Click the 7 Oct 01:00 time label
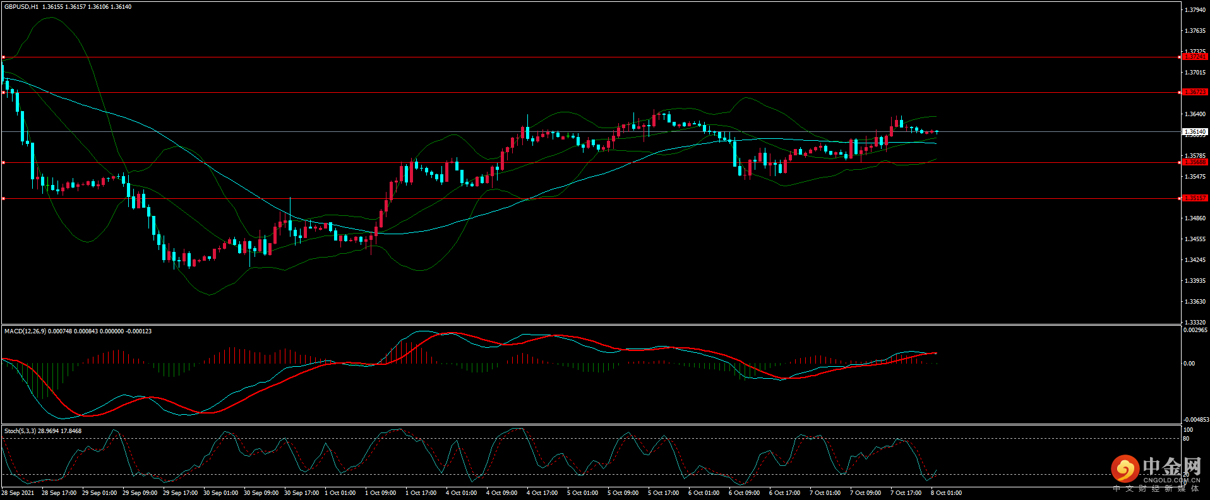Image resolution: width=1210 pixels, height=500 pixels. [825, 493]
